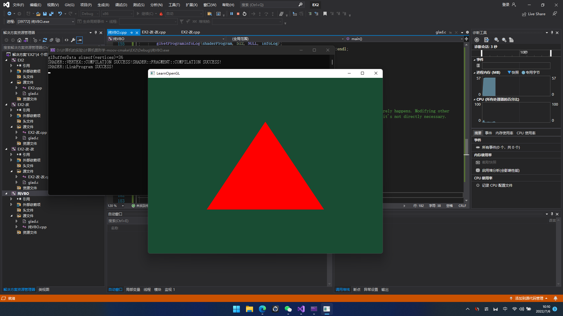This screenshot has height=316, width=563.
Task: Click Live Share button
Action: pos(534,14)
